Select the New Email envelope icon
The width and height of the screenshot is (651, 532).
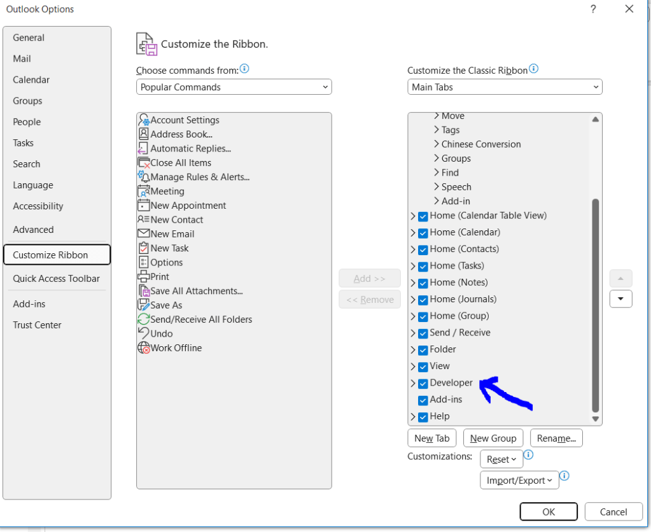pyautogui.click(x=144, y=234)
